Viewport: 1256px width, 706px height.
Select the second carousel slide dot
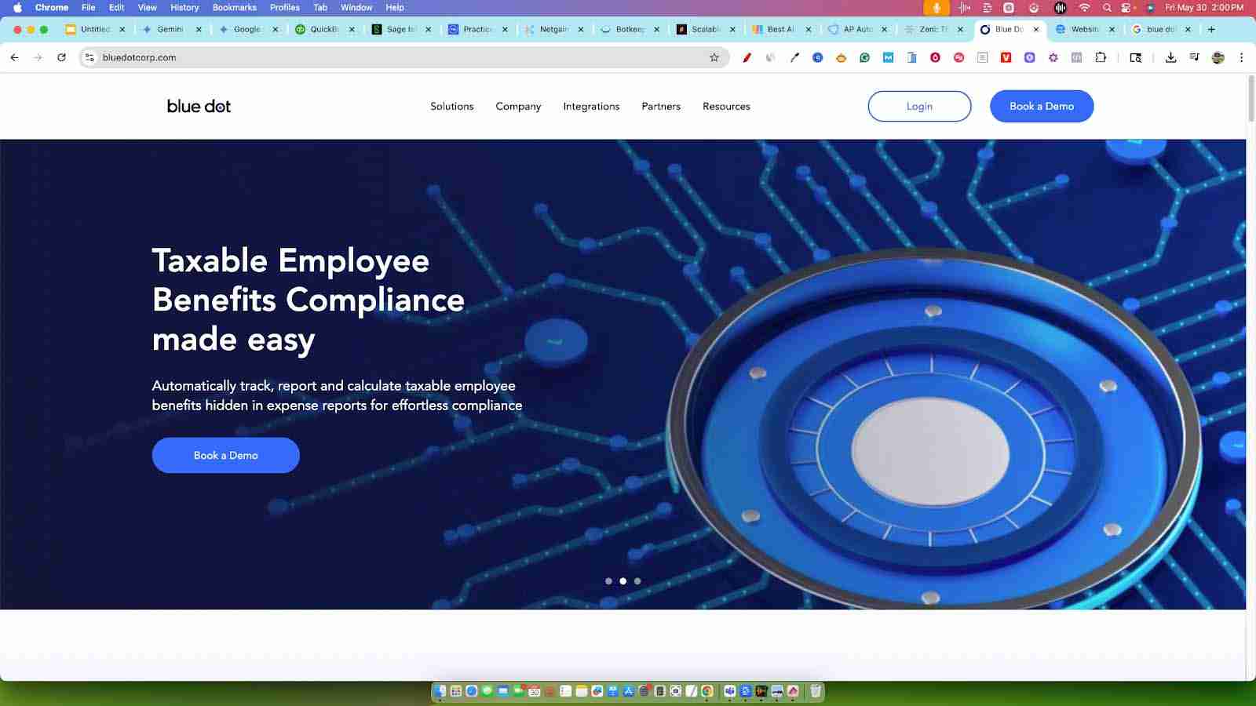coord(623,581)
